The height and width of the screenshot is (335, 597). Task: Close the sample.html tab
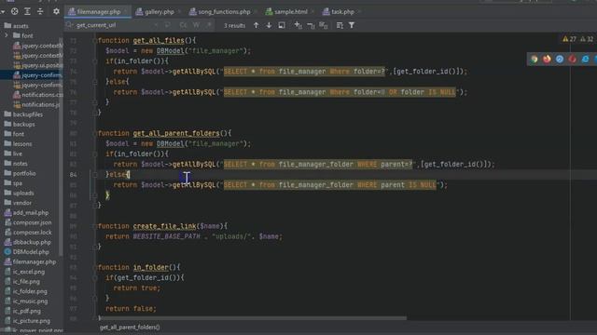[x=312, y=12]
